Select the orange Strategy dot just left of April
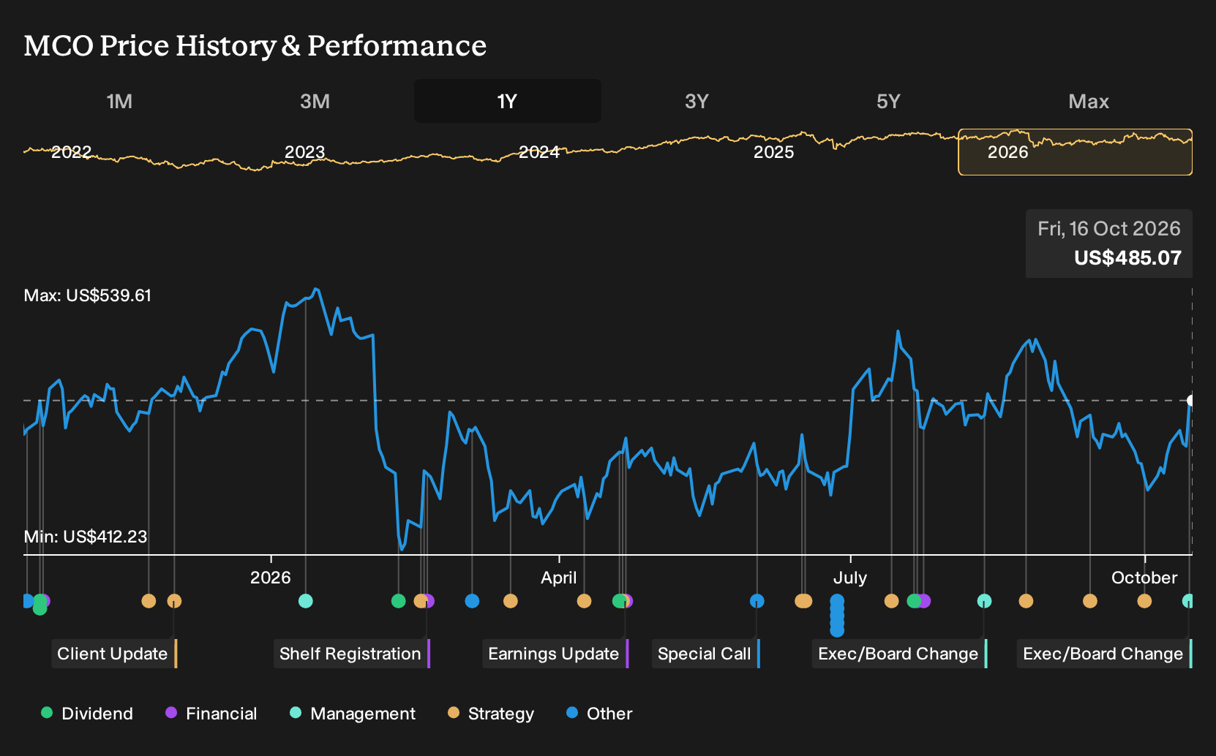This screenshot has height=756, width=1216. point(511,601)
